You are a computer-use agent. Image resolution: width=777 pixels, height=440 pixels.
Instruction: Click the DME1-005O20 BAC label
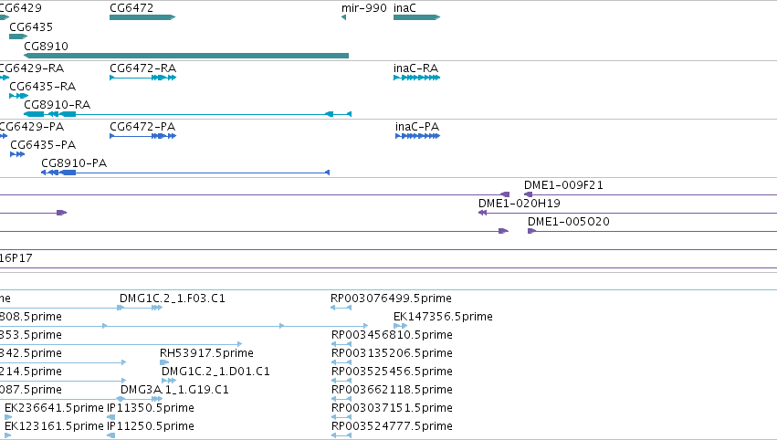[569, 222]
